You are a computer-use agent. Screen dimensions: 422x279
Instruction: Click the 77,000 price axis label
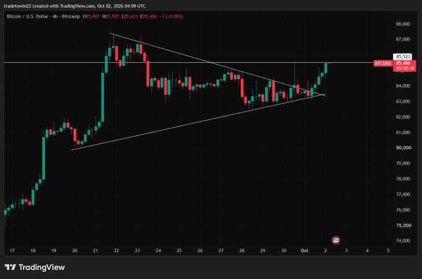403,194
